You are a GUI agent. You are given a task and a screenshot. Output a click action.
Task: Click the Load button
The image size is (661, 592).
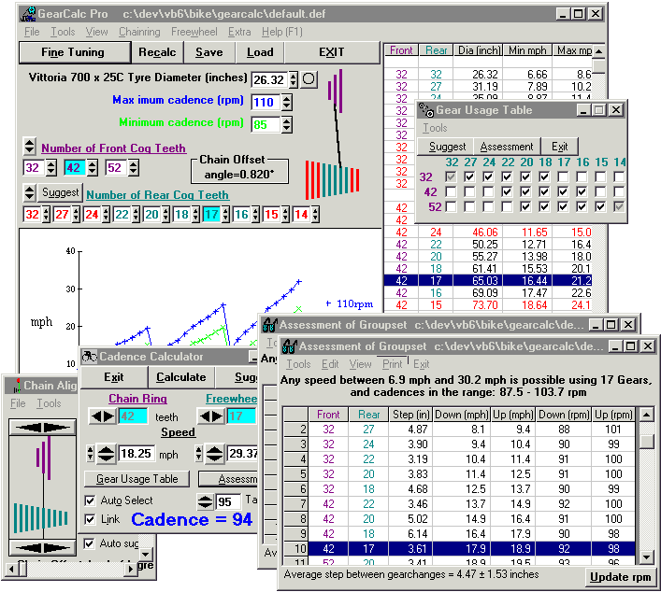260,52
